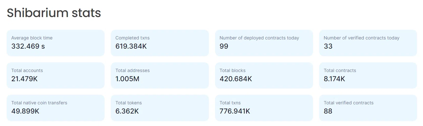Image resolution: width=423 pixels, height=126 pixels.
Task: Open the Total verified contracts card
Action: (368, 108)
